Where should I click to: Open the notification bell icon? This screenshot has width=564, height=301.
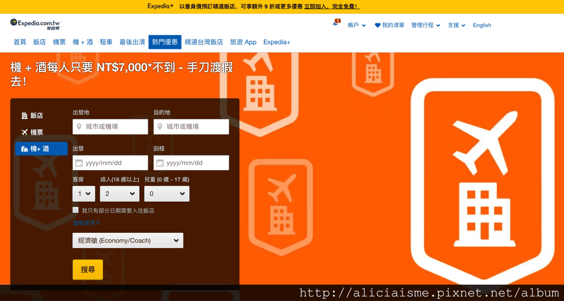pyautogui.click(x=336, y=23)
